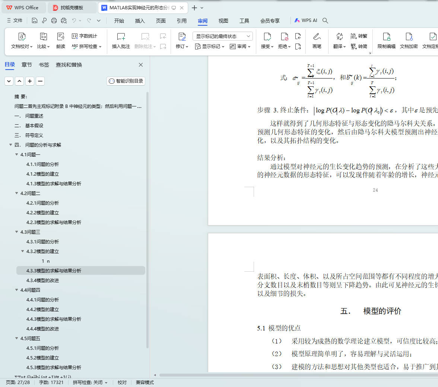Click the 智能识别目录 button

126,81
